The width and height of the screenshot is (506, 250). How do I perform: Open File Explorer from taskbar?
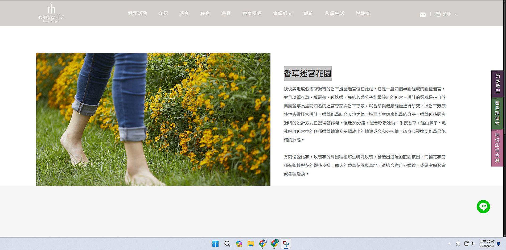(250, 244)
